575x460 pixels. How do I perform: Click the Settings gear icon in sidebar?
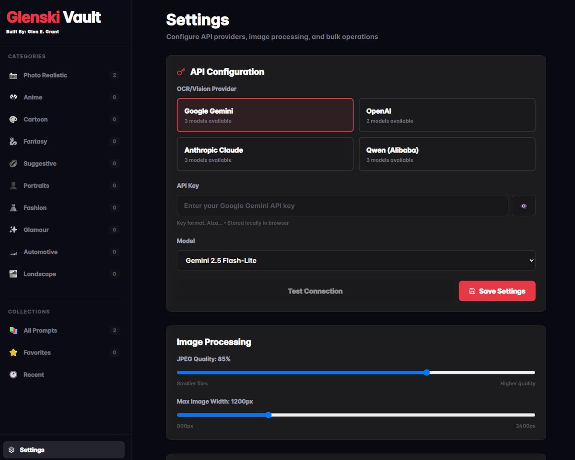point(12,450)
